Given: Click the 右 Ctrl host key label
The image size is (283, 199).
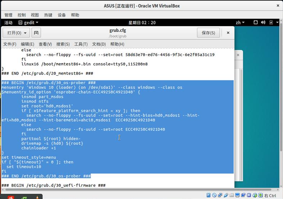Looking at the screenshot, I should click(x=270, y=195).
